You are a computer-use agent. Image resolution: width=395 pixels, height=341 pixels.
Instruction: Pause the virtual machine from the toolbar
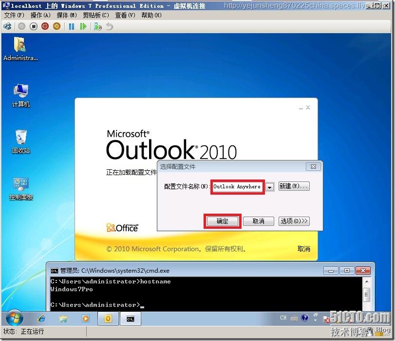72,26
